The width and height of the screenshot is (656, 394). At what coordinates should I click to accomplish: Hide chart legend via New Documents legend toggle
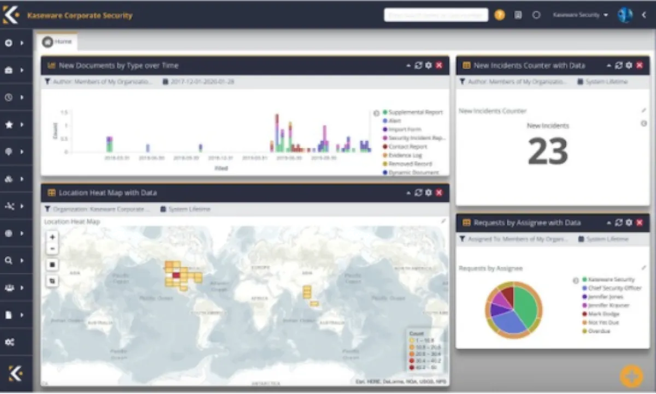[376, 114]
